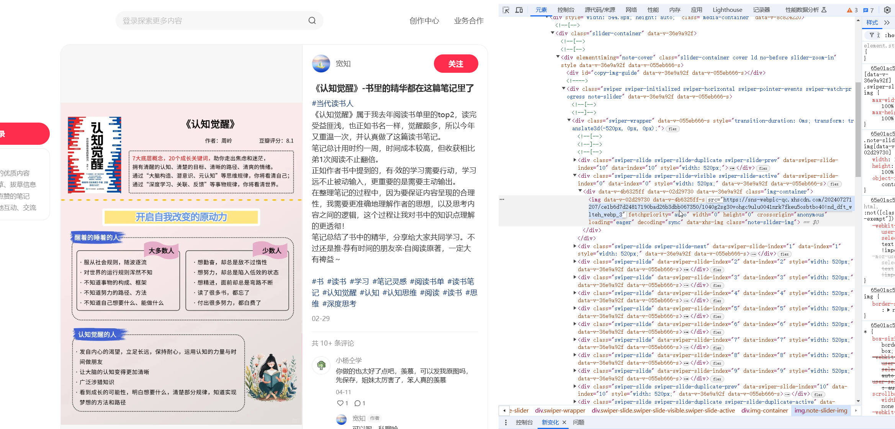Expand the swiper-slide-prev div node
Viewport: 895px width, 429px height.
tap(574, 160)
